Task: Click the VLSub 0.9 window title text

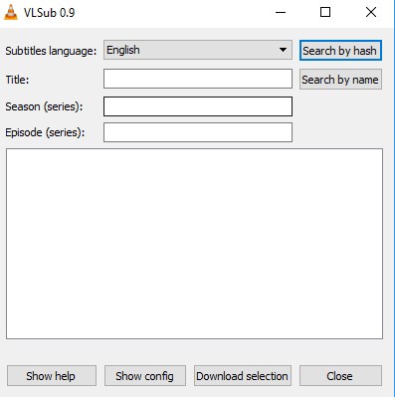Action: 49,13
